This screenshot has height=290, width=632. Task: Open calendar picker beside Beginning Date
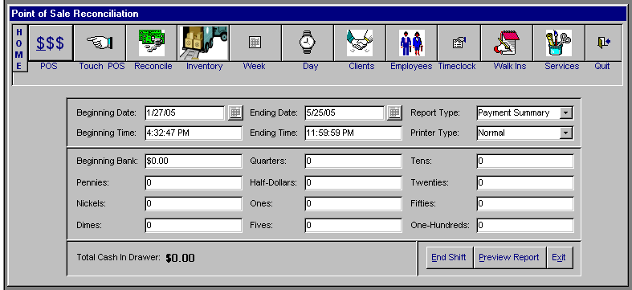tap(235, 113)
